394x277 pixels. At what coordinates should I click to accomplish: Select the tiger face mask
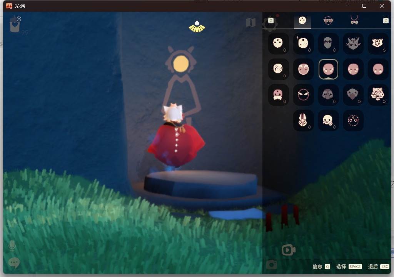click(x=378, y=95)
